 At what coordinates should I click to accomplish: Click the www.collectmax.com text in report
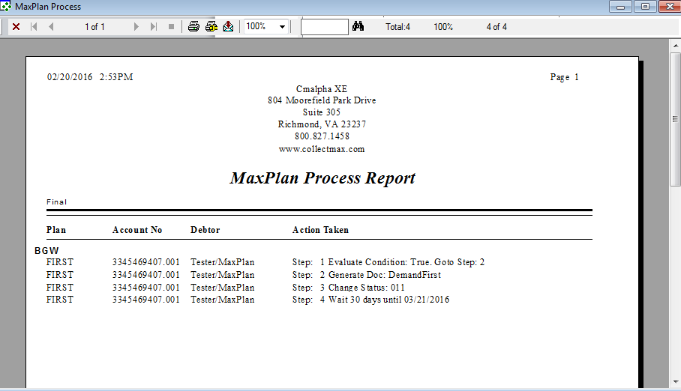click(x=321, y=149)
